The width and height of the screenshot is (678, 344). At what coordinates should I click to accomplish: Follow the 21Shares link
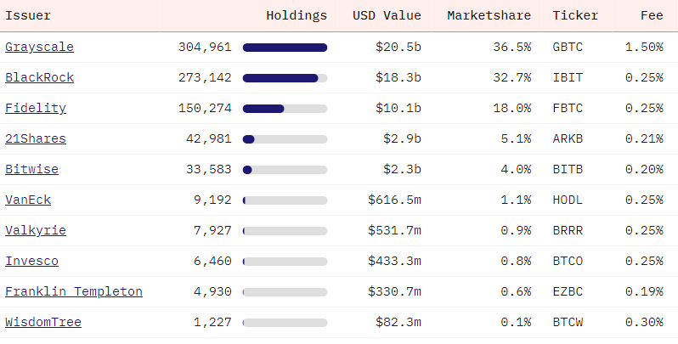(36, 138)
